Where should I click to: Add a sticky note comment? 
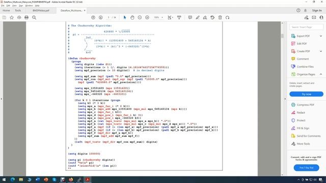click(x=190, y=18)
